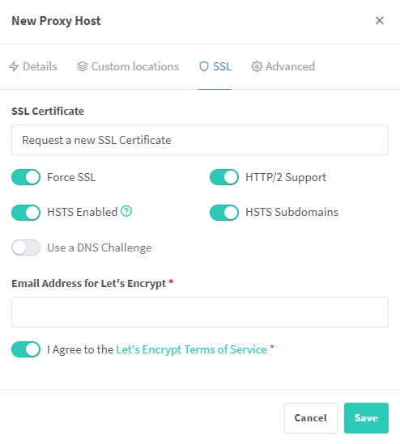Switch to the Details tab label
The width and height of the screenshot is (400, 444).
coord(40,66)
